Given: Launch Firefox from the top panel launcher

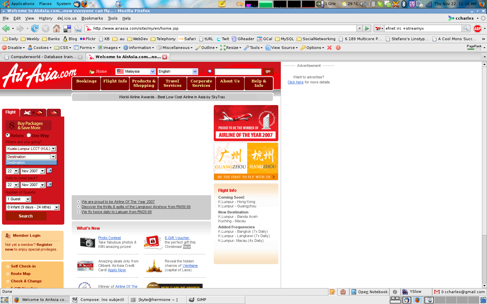Looking at the screenshot, I should 84,4.
